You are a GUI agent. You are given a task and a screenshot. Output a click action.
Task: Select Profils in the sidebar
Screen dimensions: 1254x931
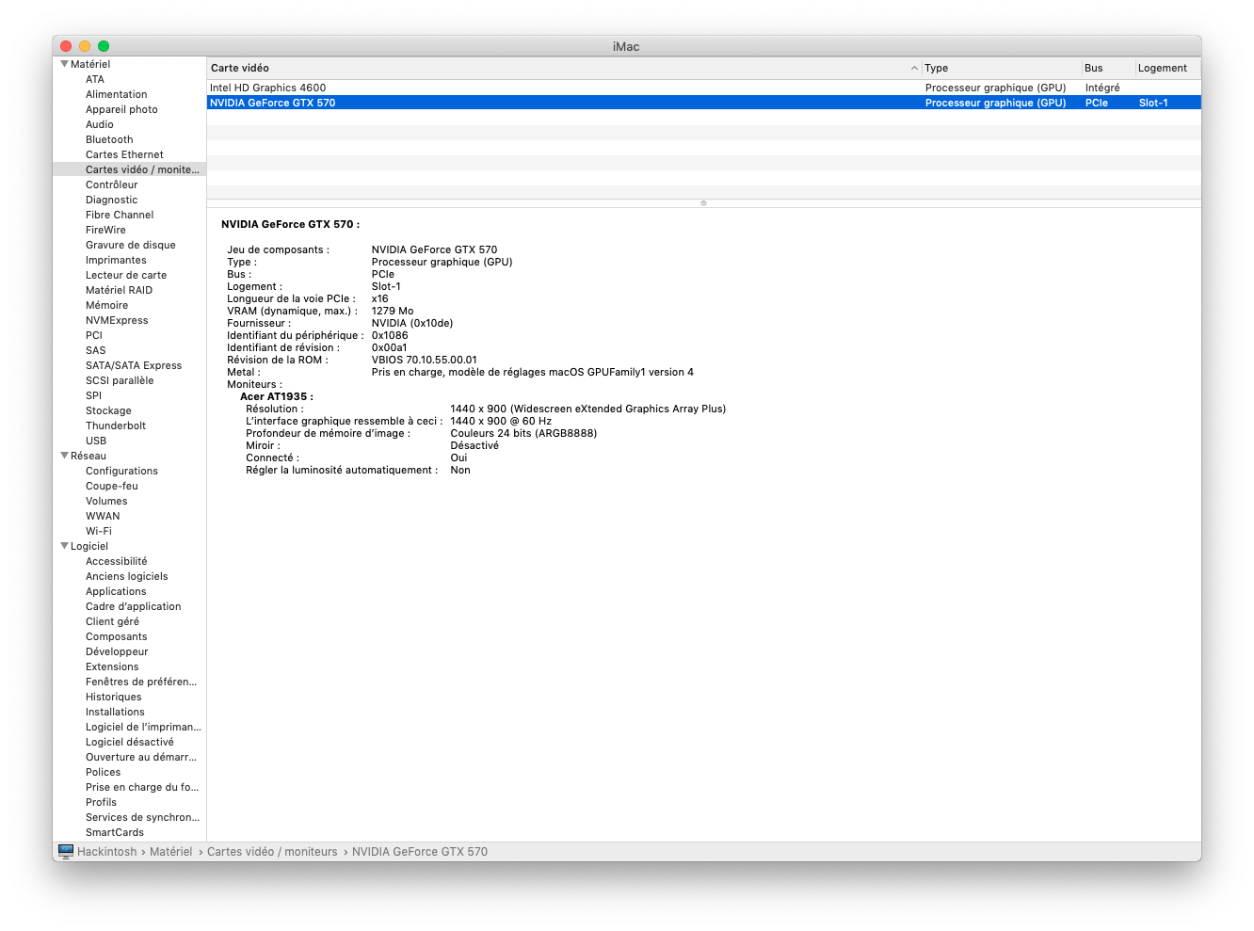(x=101, y=802)
